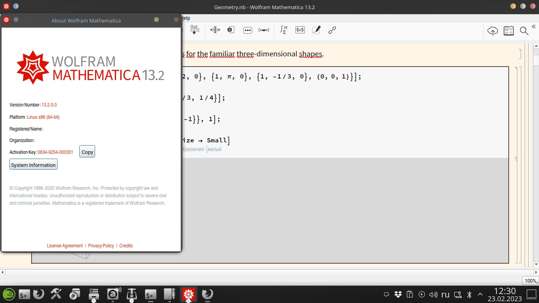Open the first terminal icon in taskbar
The width and height of the screenshot is (539, 303).
tap(24, 294)
